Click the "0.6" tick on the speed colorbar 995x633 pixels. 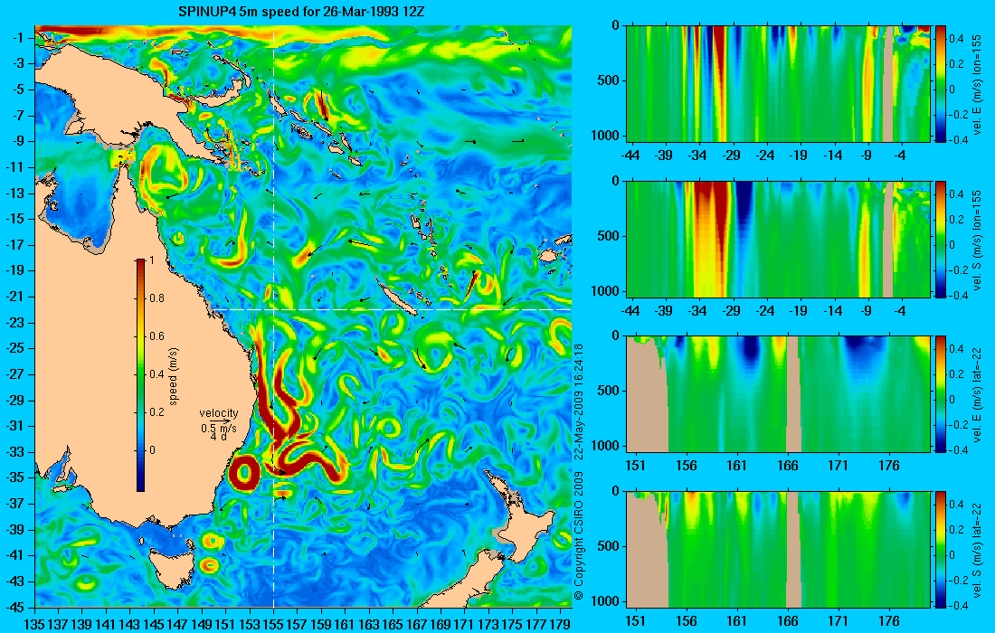156,336
